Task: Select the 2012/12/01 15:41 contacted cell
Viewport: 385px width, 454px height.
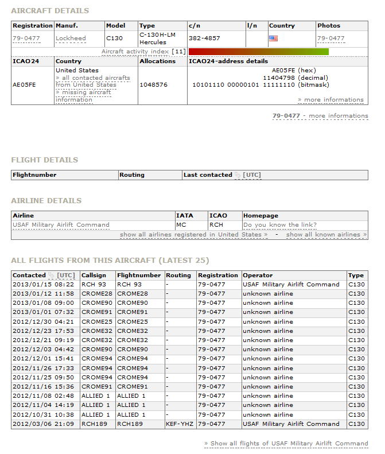Action: (x=46, y=359)
